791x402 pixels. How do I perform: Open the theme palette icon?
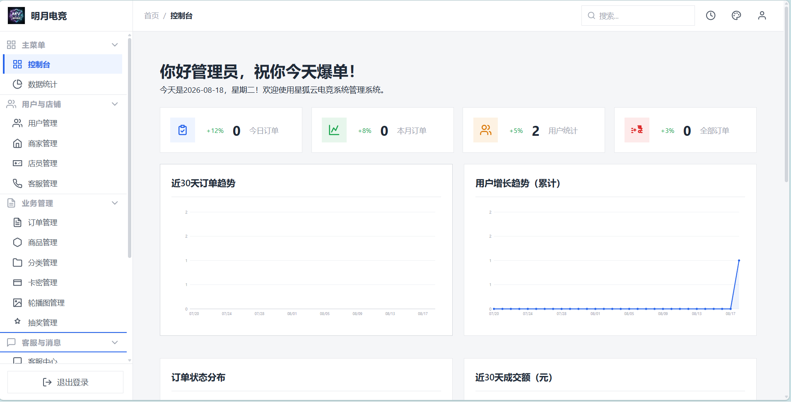point(736,16)
